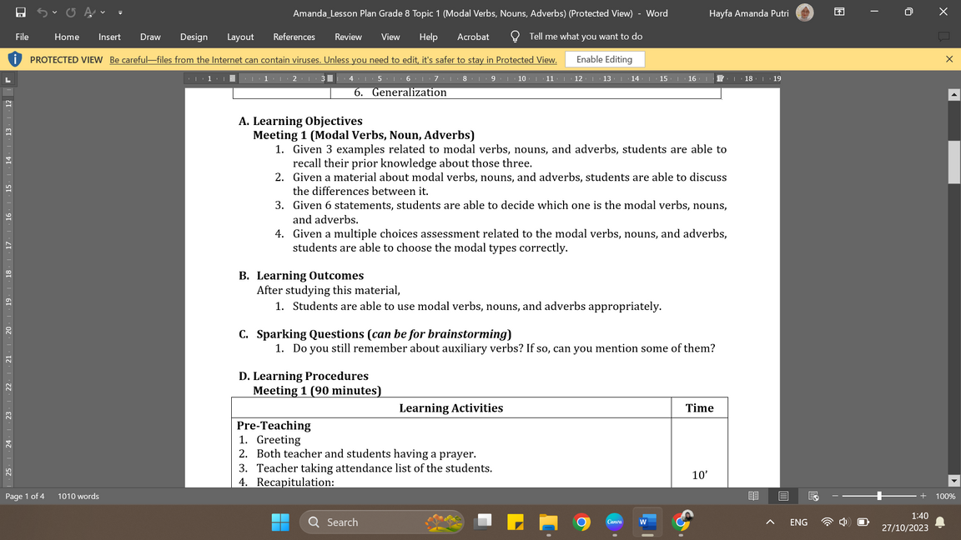Viewport: 961px width, 540px height.
Task: Click the tab selector at ruler corner
Action: point(8,79)
